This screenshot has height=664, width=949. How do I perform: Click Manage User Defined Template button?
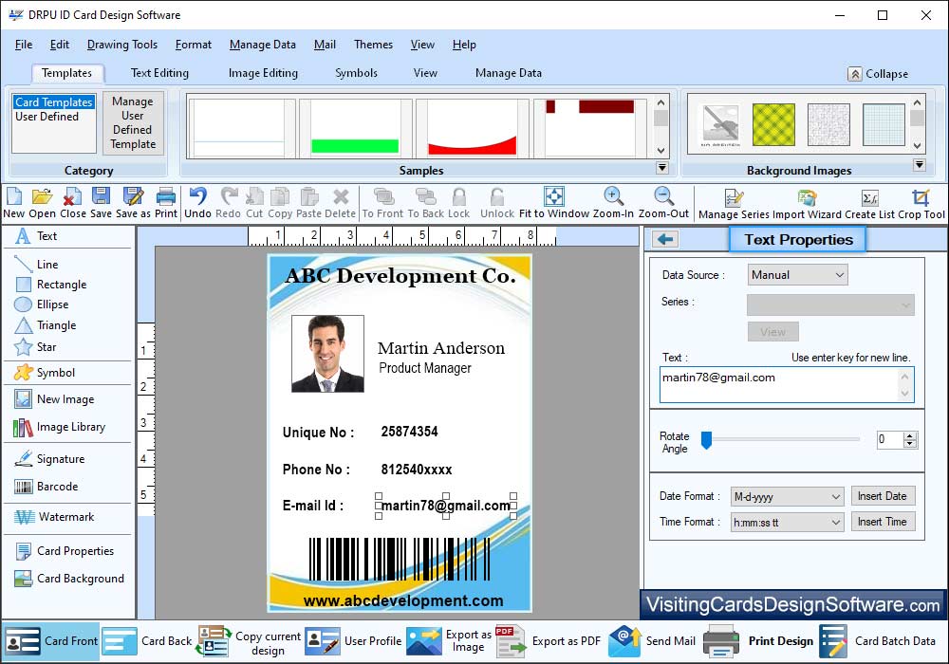[133, 122]
